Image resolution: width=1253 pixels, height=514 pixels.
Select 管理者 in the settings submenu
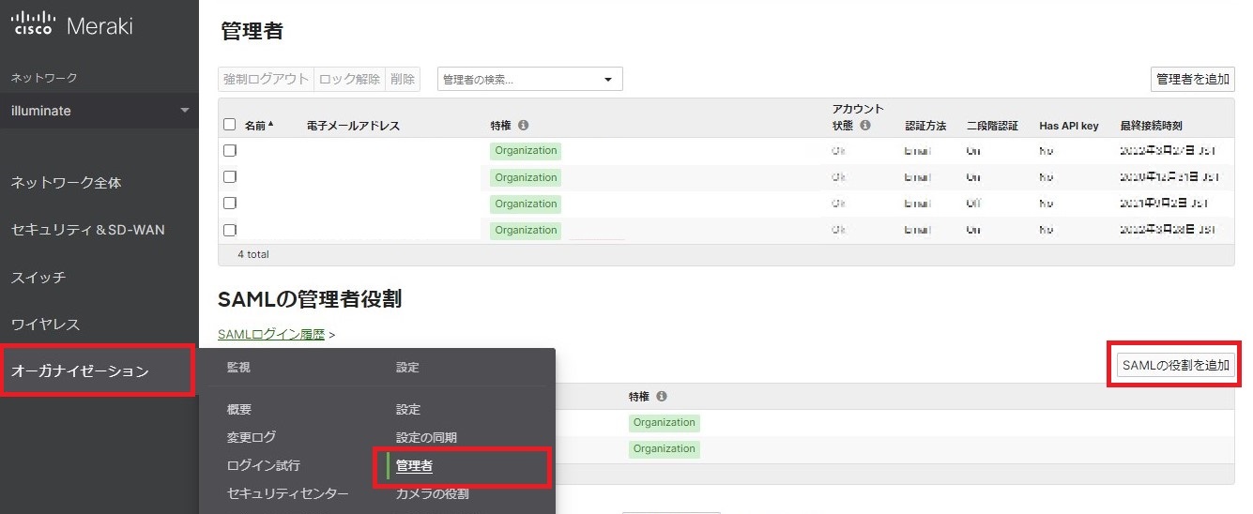click(x=414, y=466)
